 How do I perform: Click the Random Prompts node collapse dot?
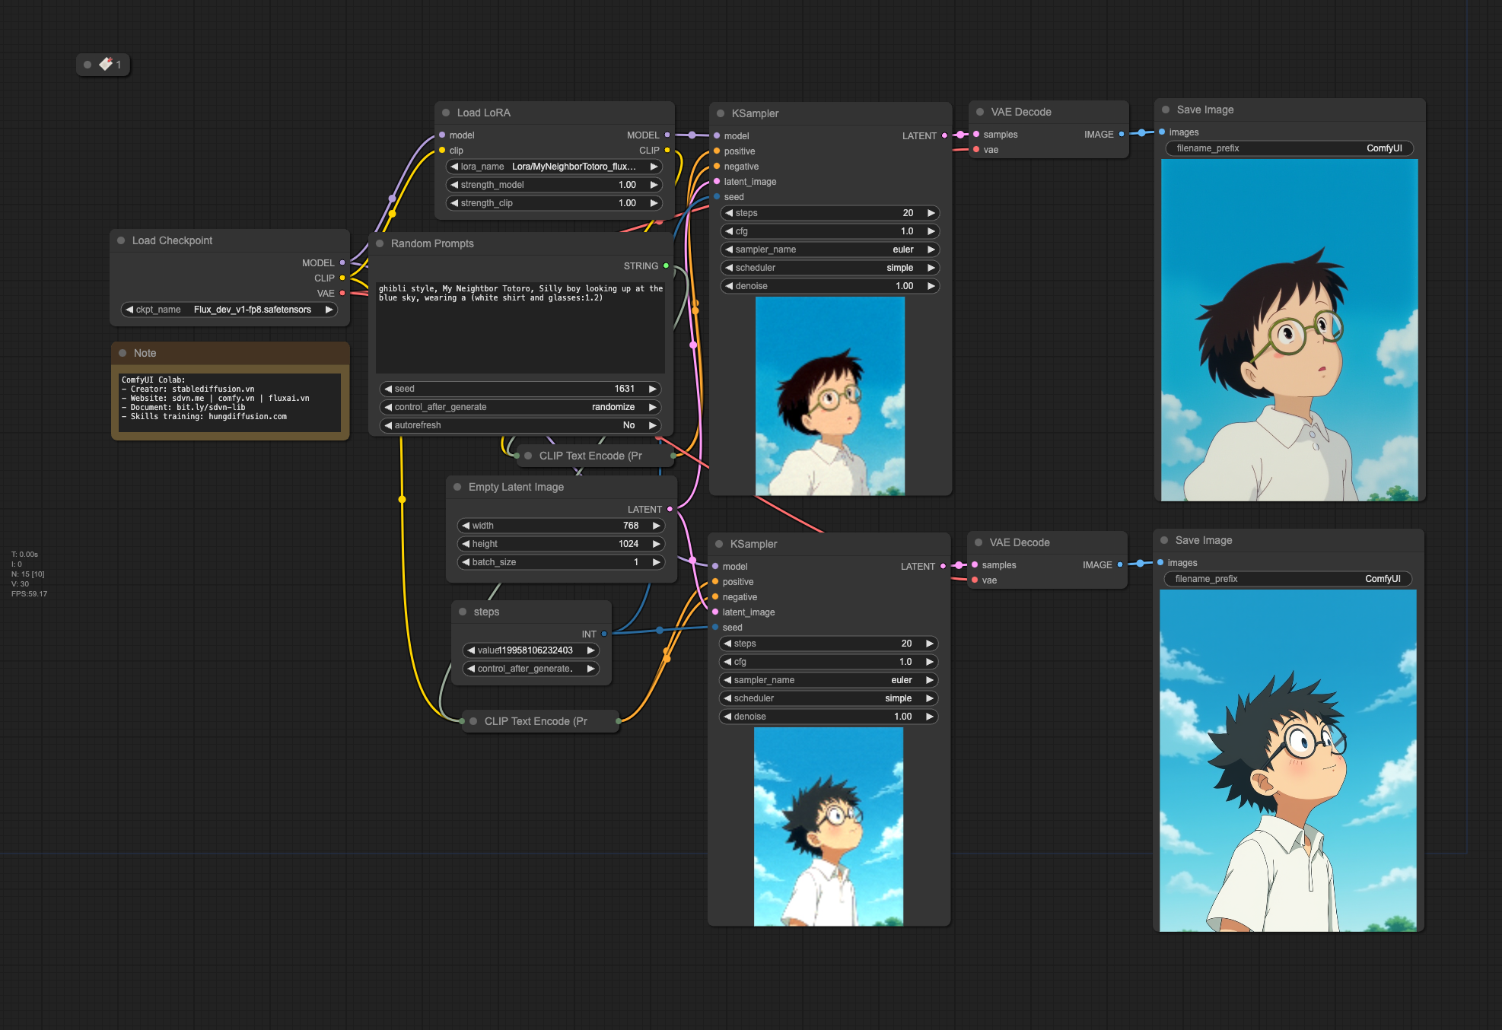click(x=380, y=243)
